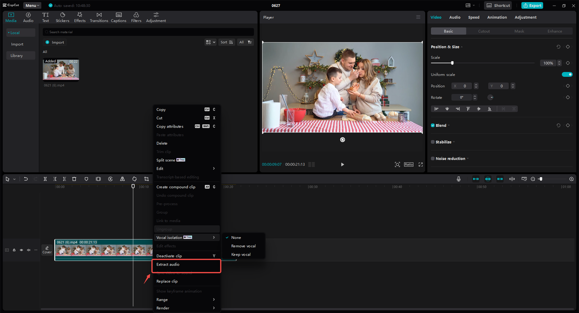Open the Adjustment section in top toolbar
The width and height of the screenshot is (579, 313).
(156, 17)
